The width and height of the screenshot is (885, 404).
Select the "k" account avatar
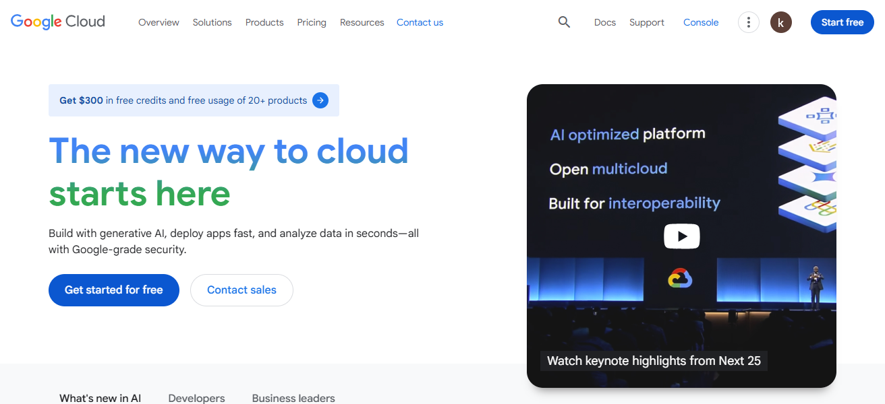pos(780,22)
